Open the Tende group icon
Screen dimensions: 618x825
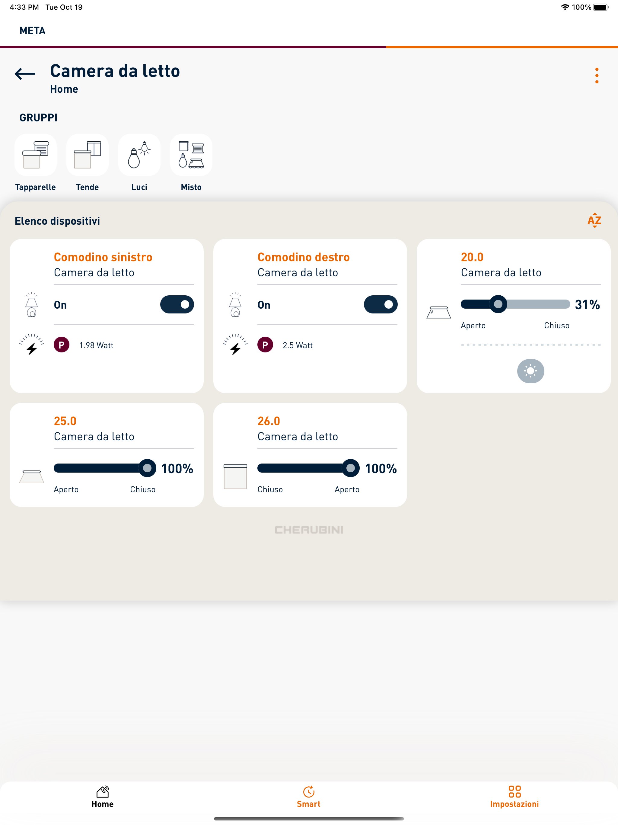pyautogui.click(x=87, y=155)
